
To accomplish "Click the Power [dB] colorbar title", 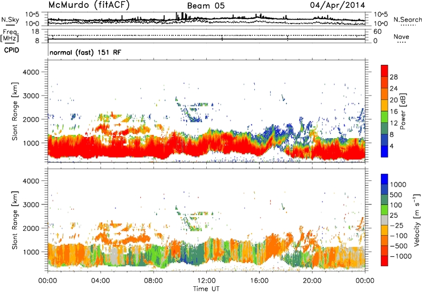I will pyautogui.click(x=403, y=111).
